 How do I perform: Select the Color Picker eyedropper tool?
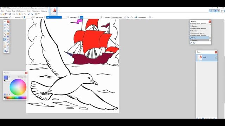(8, 42)
